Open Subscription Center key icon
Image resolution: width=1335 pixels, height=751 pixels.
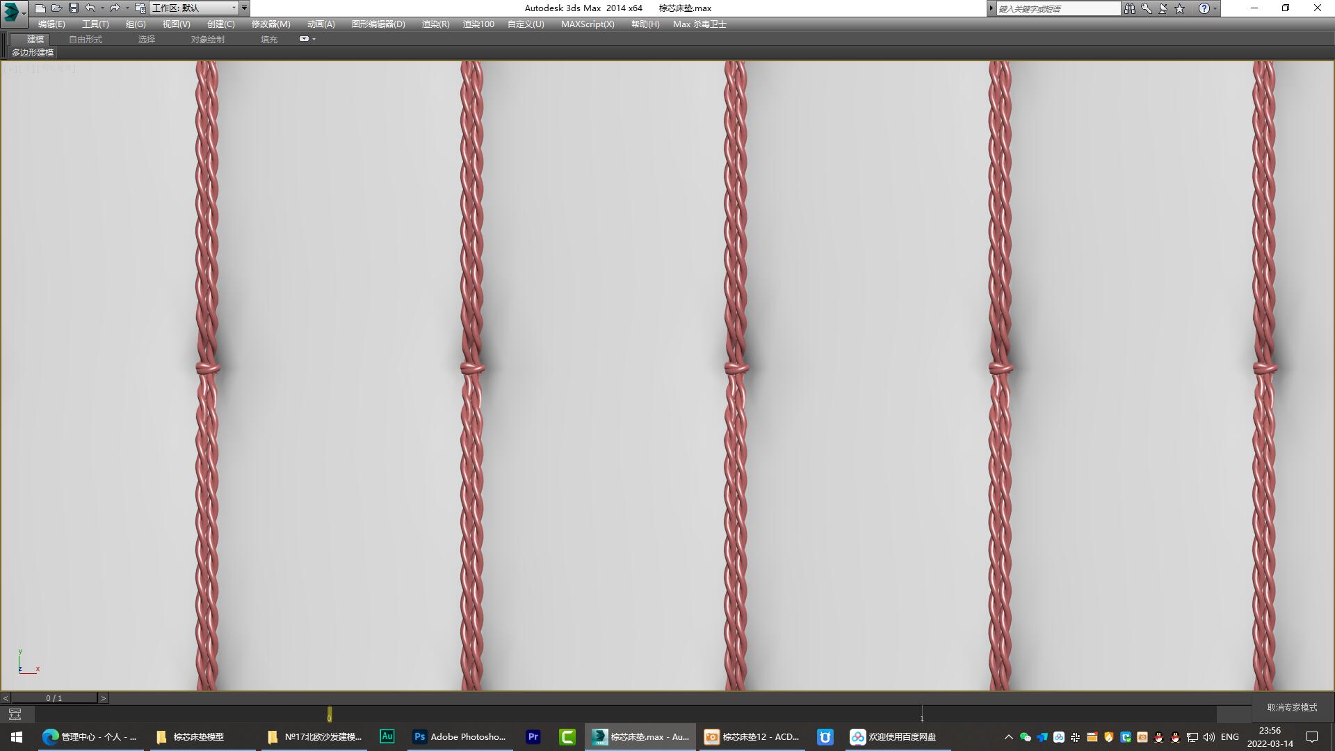[1146, 8]
